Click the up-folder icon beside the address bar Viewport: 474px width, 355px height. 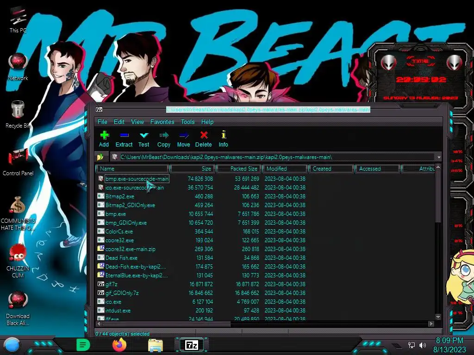coord(100,157)
